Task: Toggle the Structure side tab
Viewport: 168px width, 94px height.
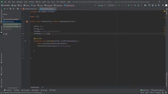Action: [1, 83]
